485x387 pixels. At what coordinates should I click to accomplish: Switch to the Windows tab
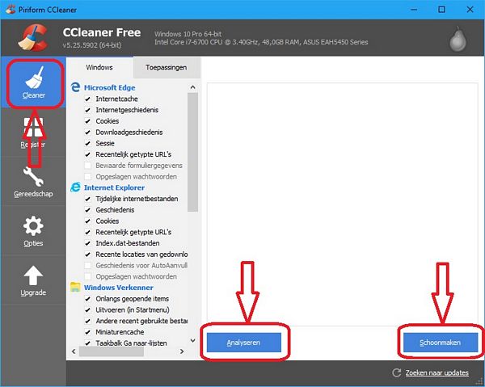99,67
